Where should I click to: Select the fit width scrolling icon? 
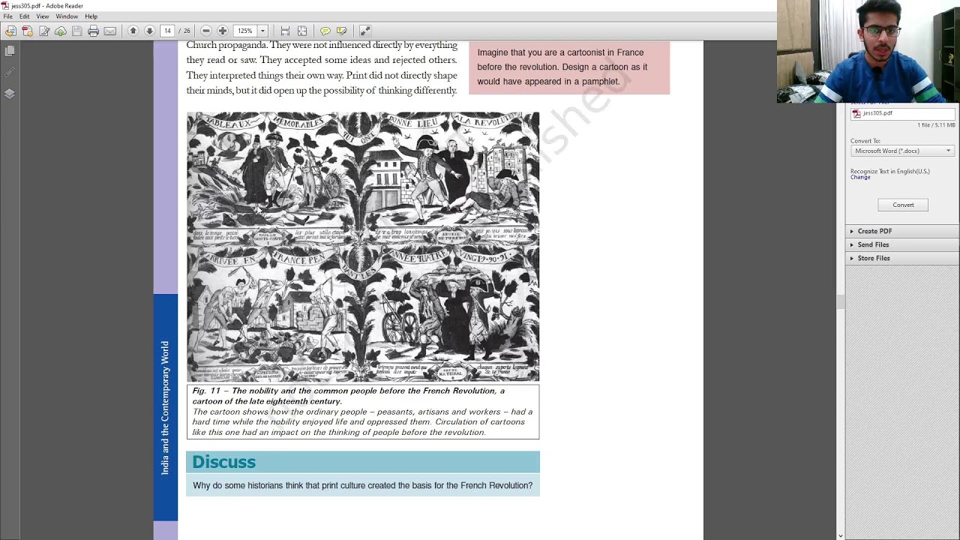click(285, 31)
